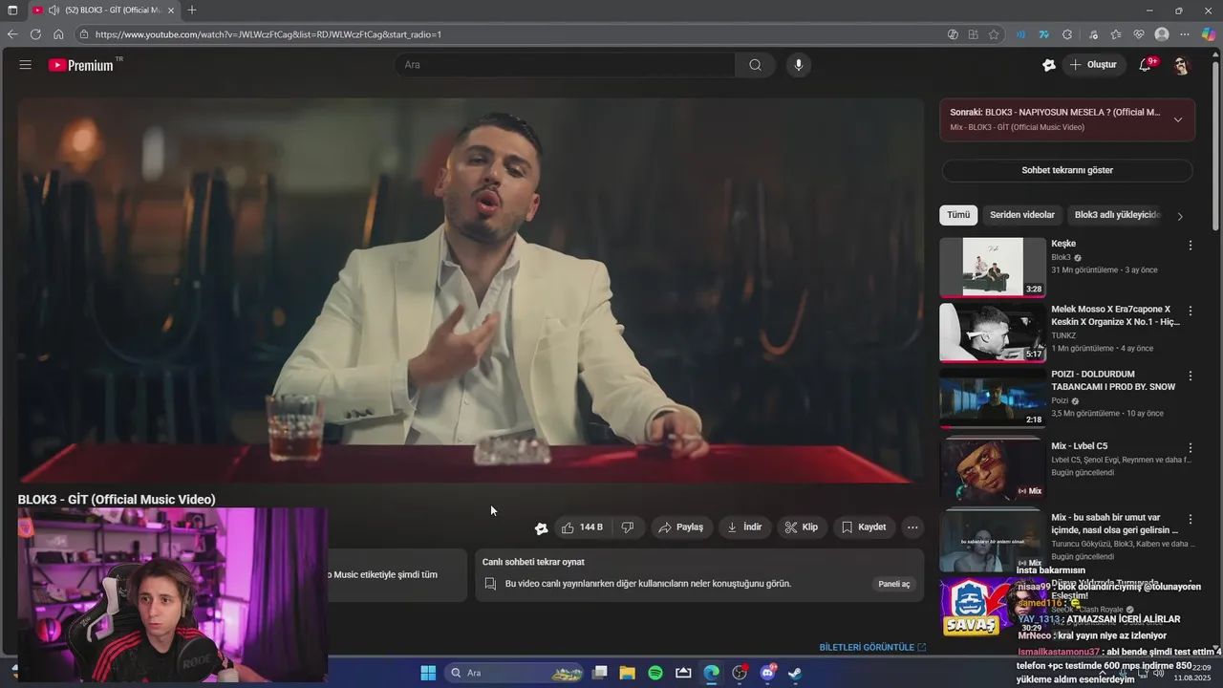The width and height of the screenshot is (1223, 688).
Task: Open Steam from the taskbar
Action: pyautogui.click(x=795, y=673)
